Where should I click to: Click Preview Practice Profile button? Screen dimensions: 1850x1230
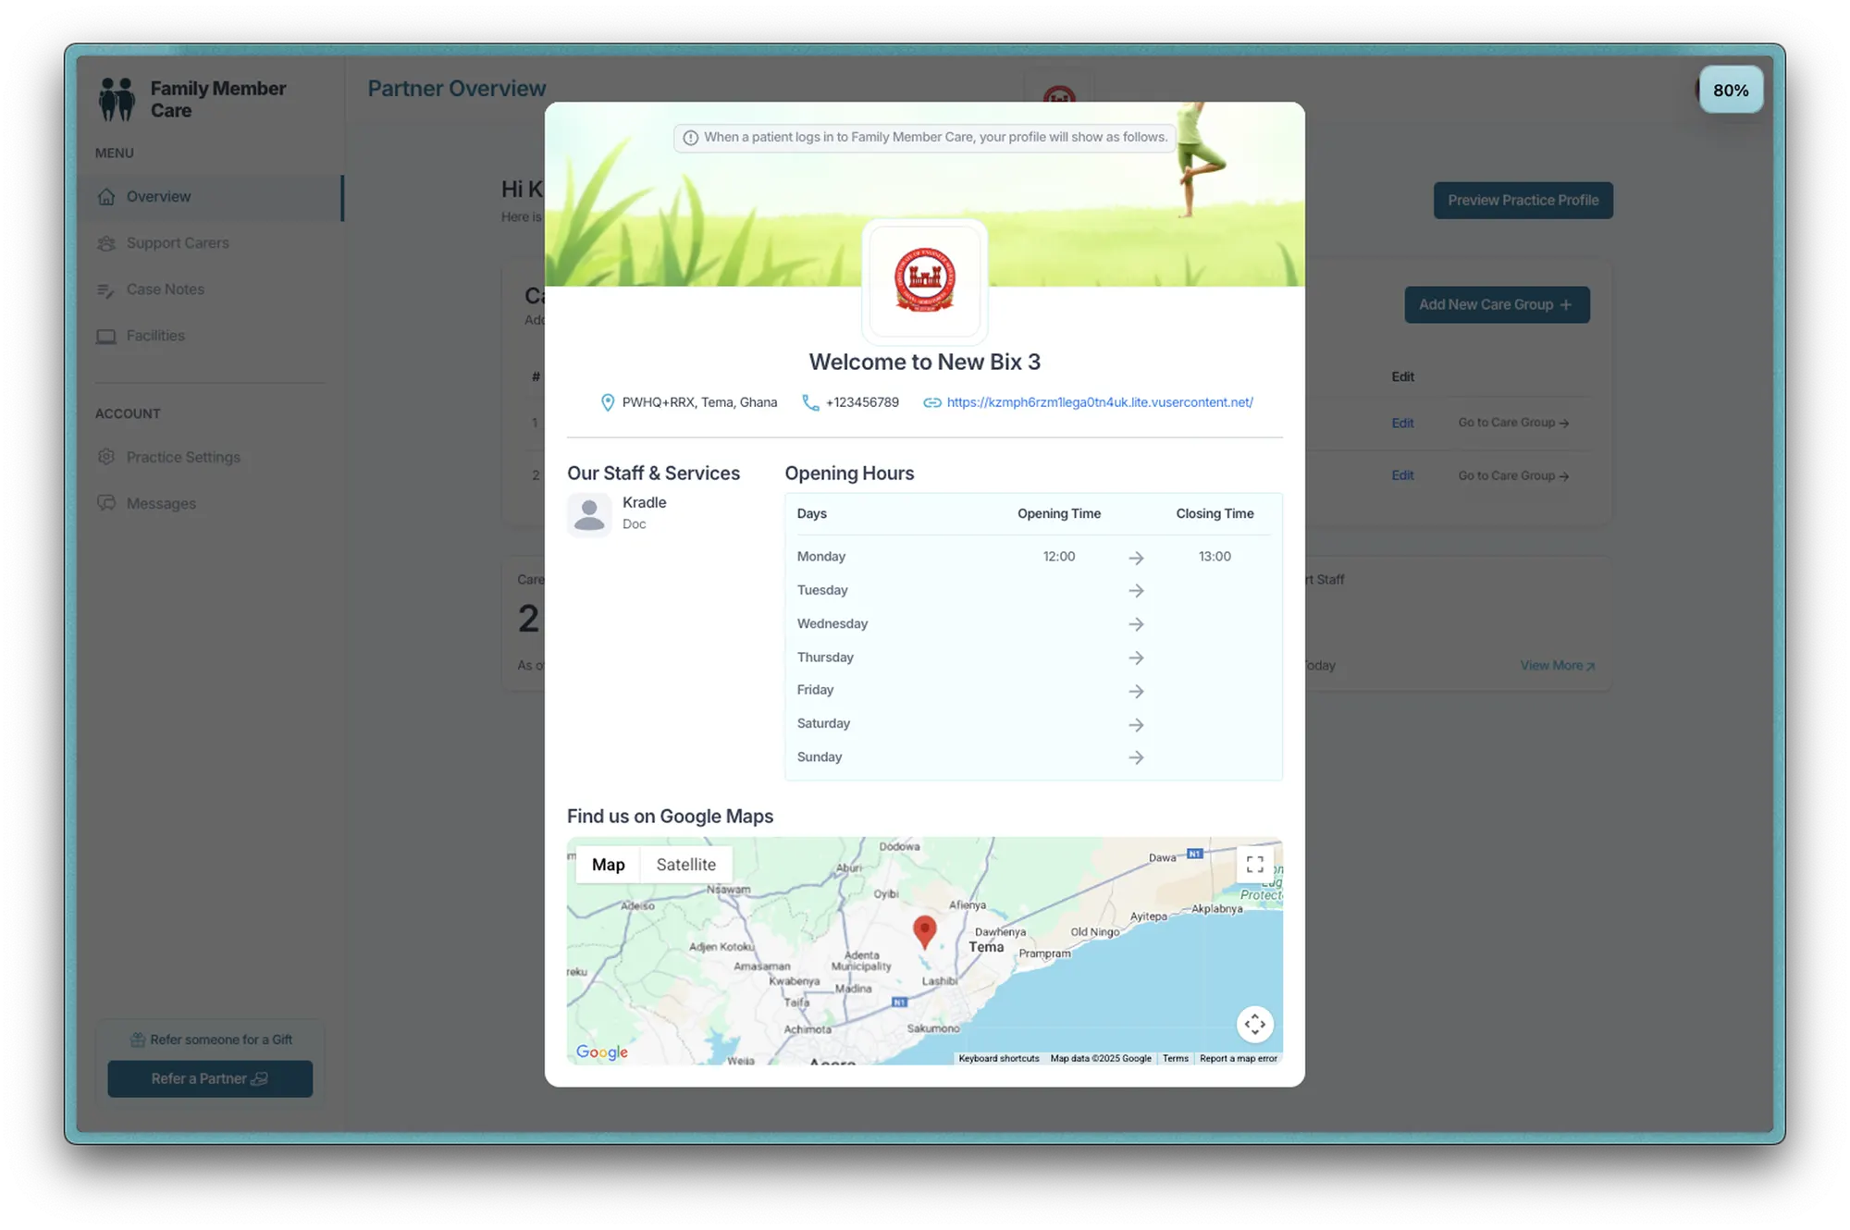[x=1523, y=201]
